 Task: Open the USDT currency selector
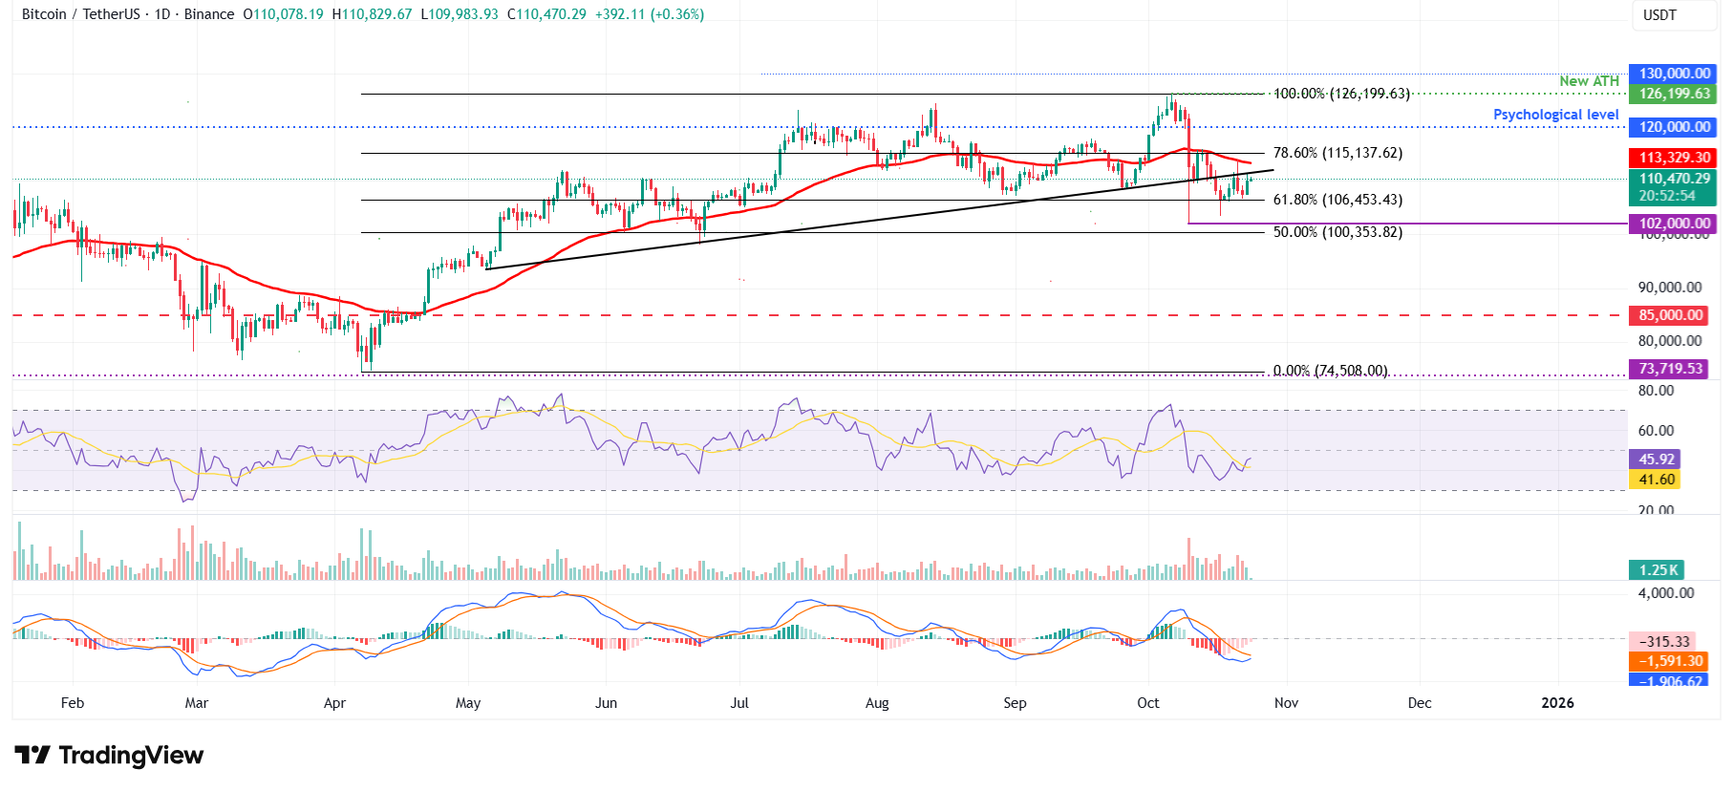(x=1659, y=15)
